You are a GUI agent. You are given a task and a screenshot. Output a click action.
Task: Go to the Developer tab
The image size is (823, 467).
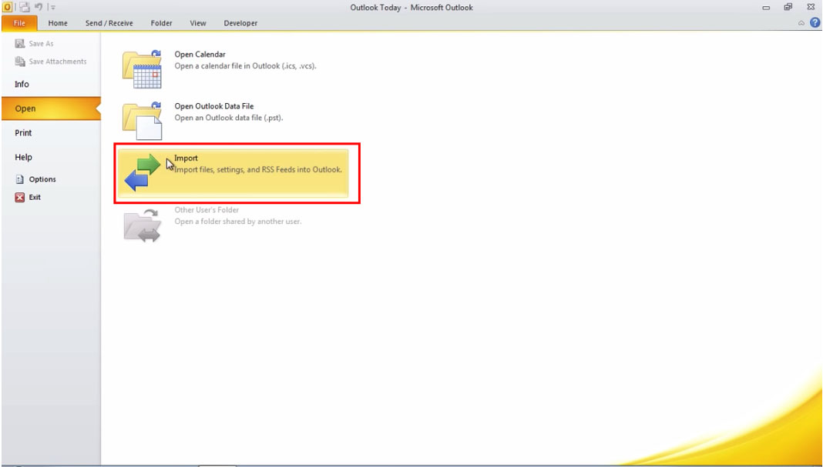click(x=240, y=23)
